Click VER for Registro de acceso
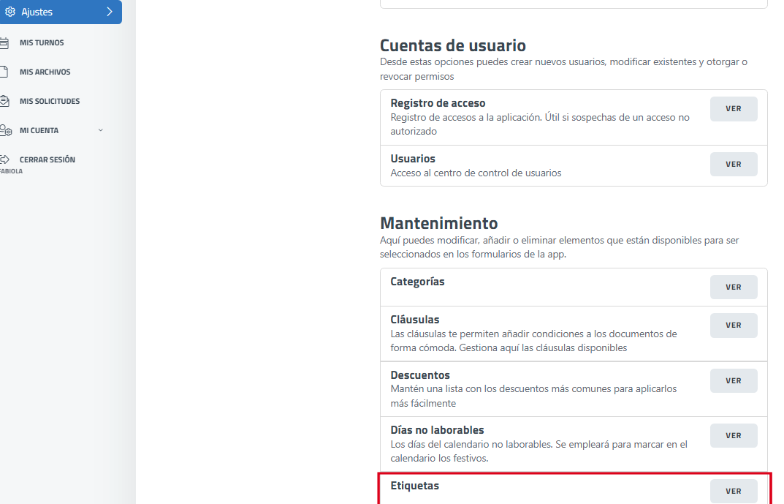 (734, 108)
